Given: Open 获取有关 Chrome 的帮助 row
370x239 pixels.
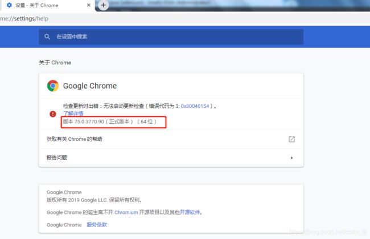Looking at the screenshot, I should point(171,139).
